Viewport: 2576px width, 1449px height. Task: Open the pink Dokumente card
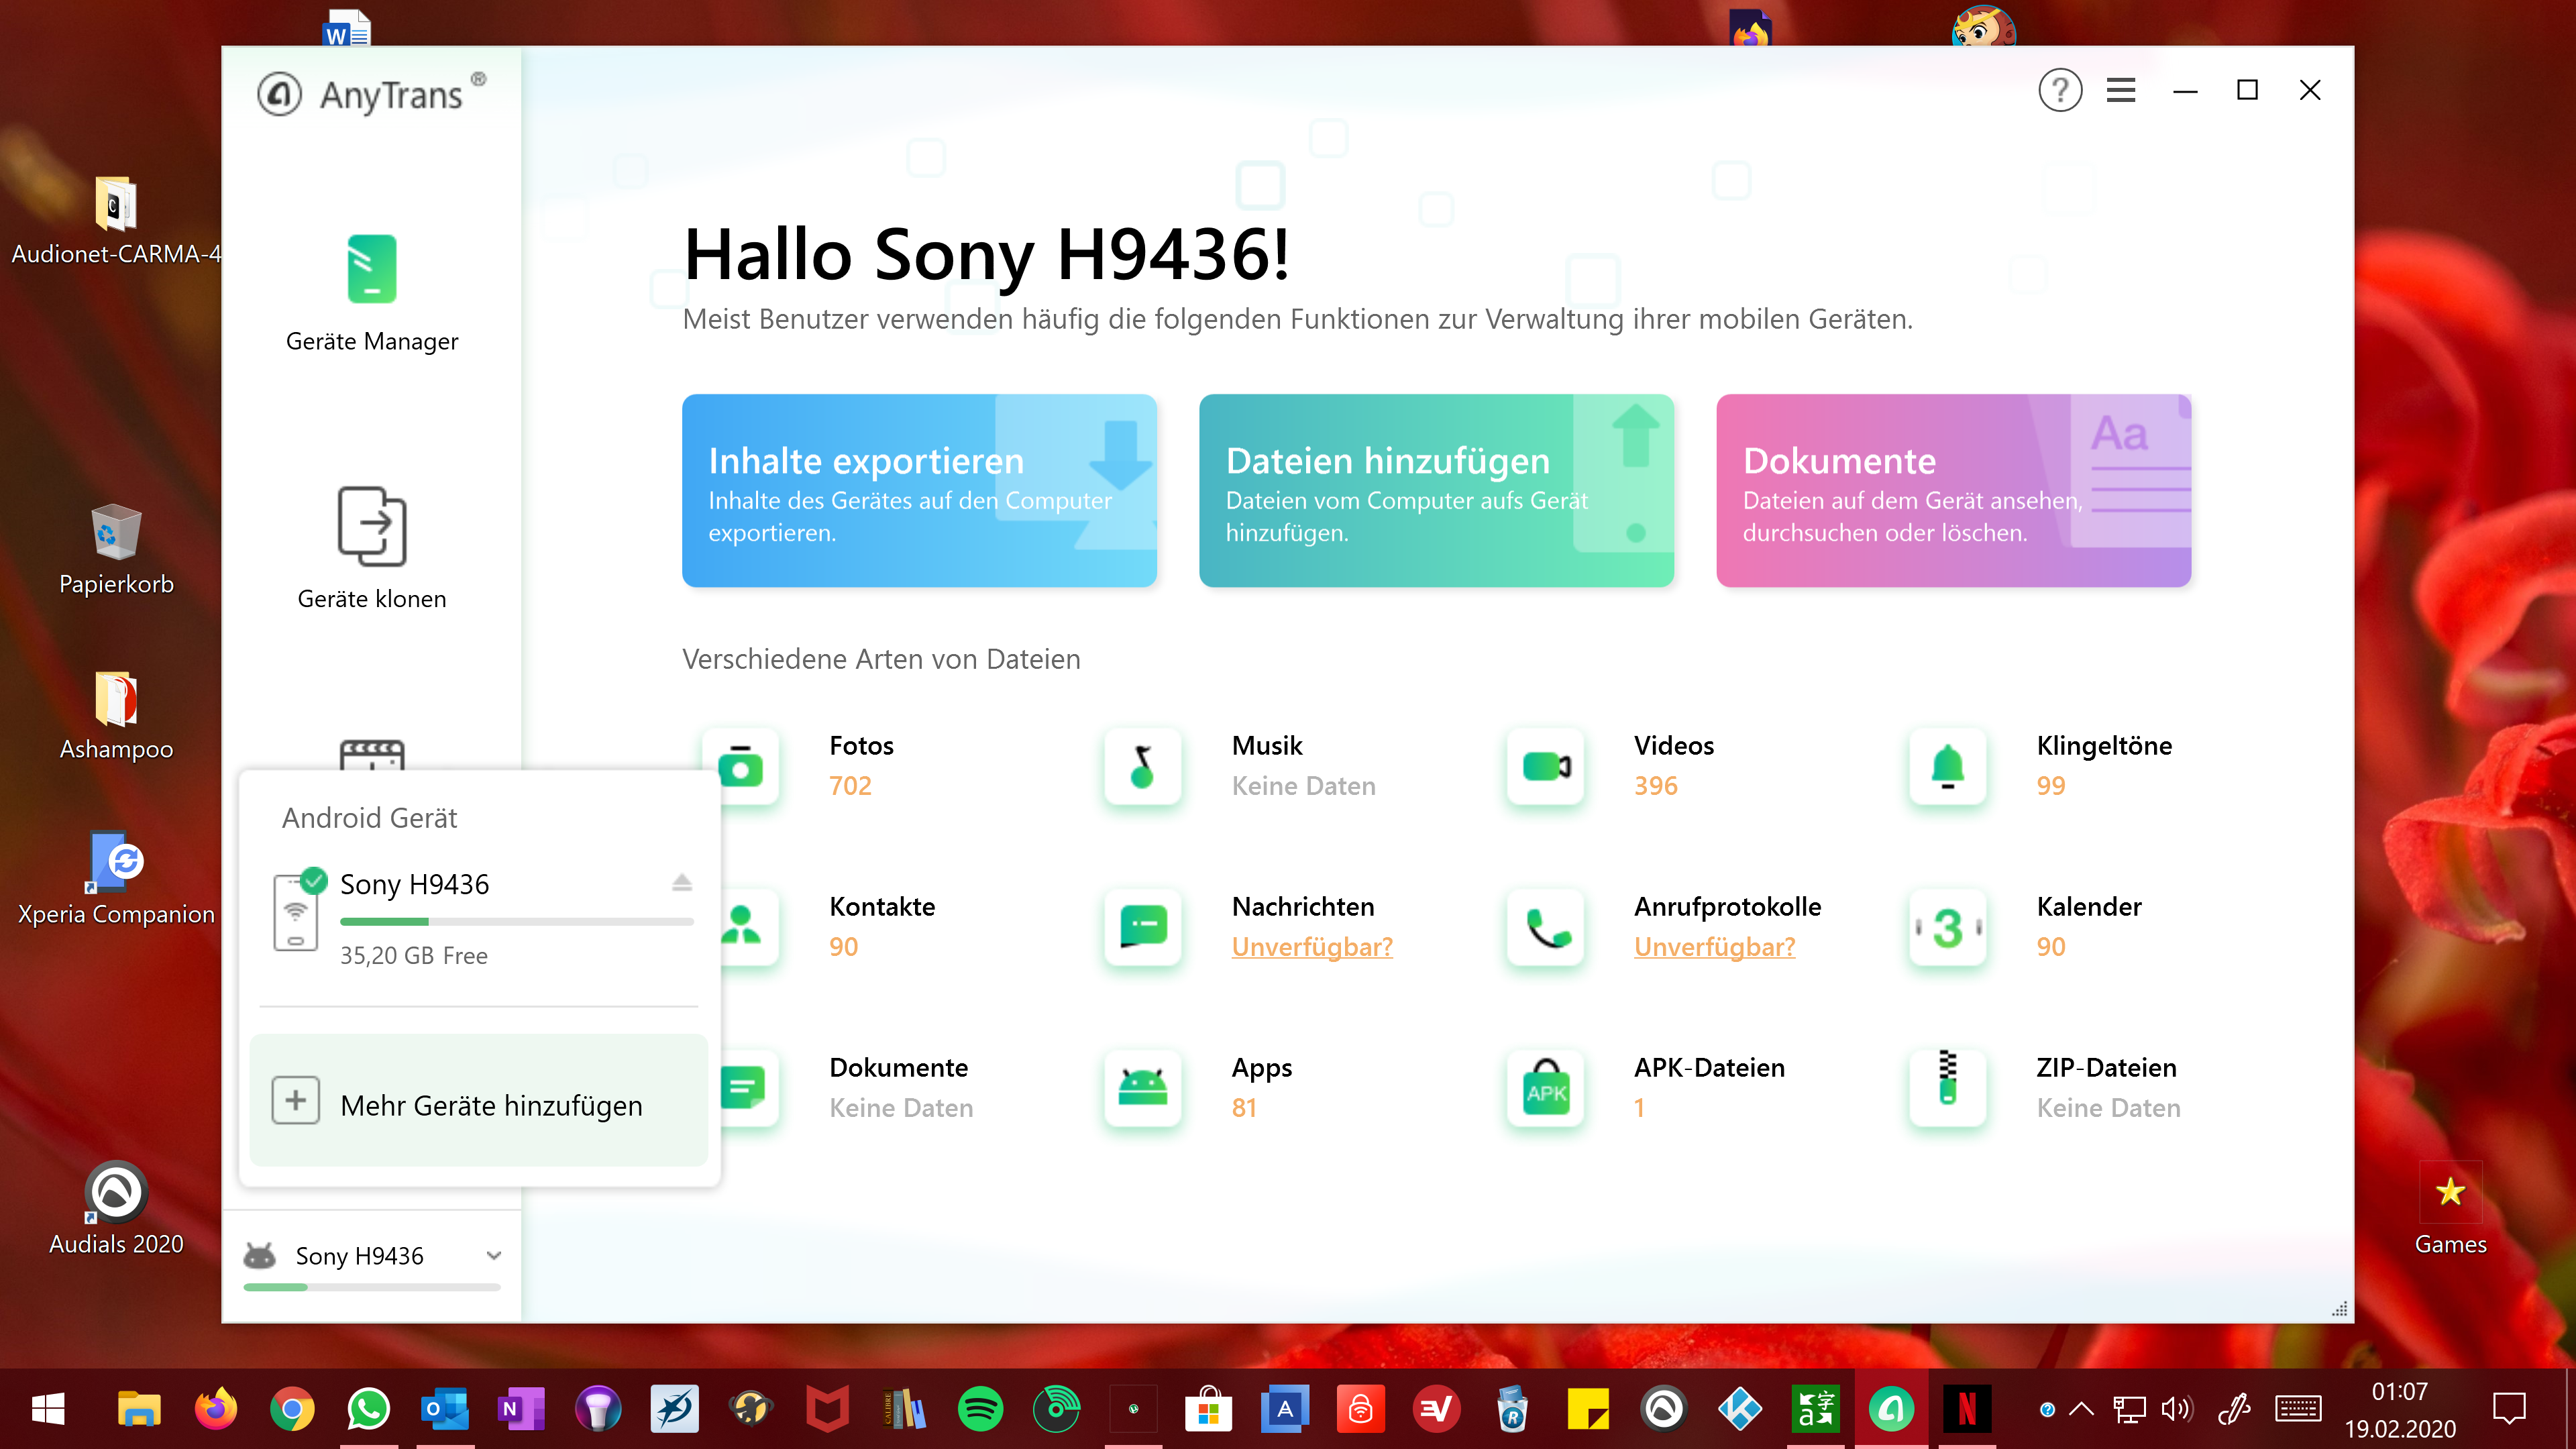point(1953,490)
